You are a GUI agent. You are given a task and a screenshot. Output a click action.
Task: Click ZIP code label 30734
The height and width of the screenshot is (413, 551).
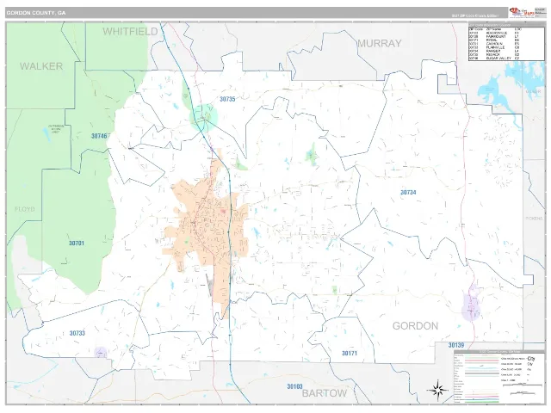click(x=408, y=193)
